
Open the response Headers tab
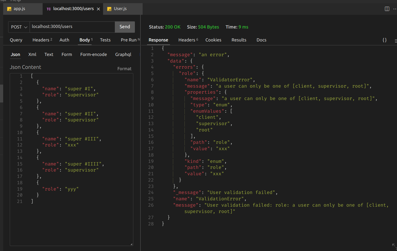click(188, 40)
